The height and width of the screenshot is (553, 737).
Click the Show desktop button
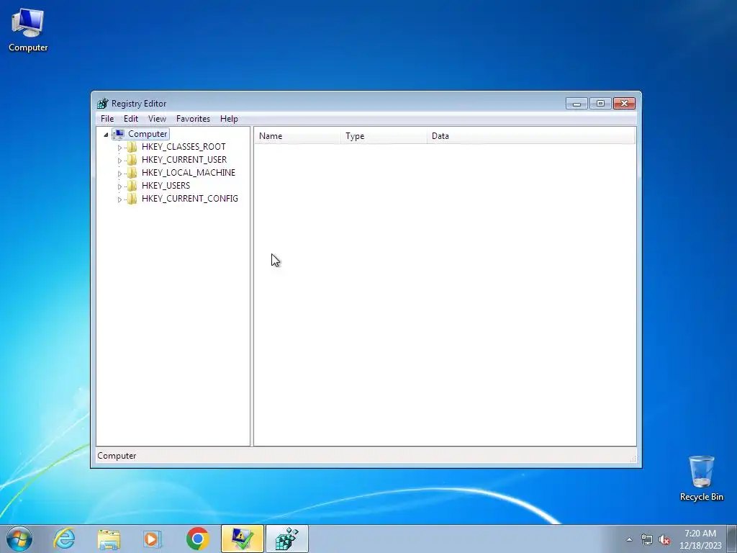click(732, 539)
